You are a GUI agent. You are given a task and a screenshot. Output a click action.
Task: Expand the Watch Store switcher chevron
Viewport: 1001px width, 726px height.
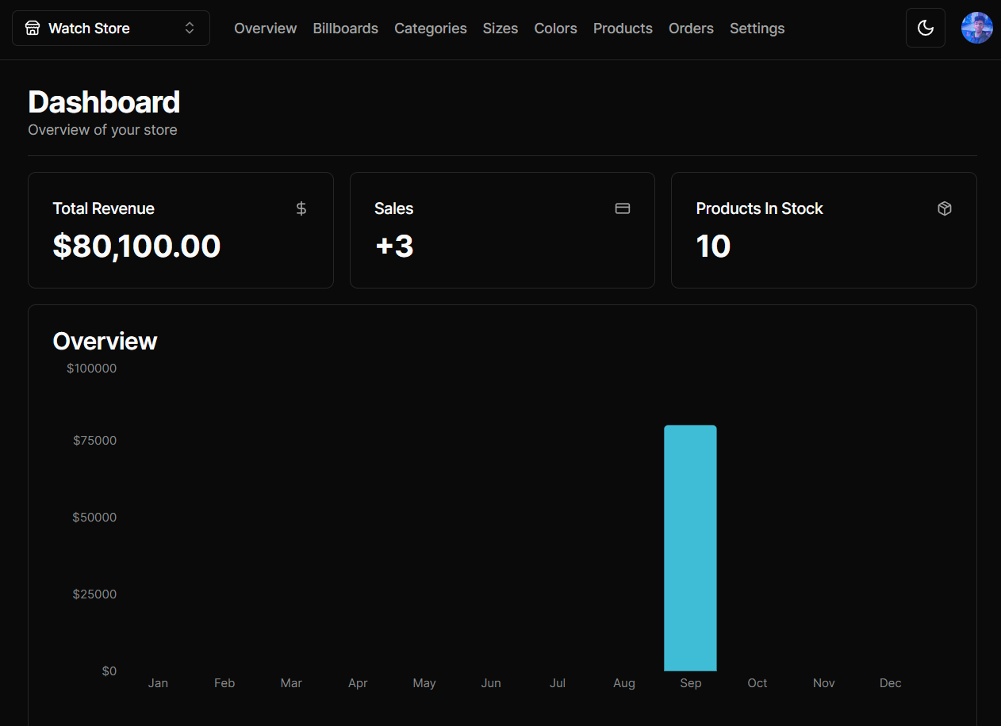(x=190, y=29)
